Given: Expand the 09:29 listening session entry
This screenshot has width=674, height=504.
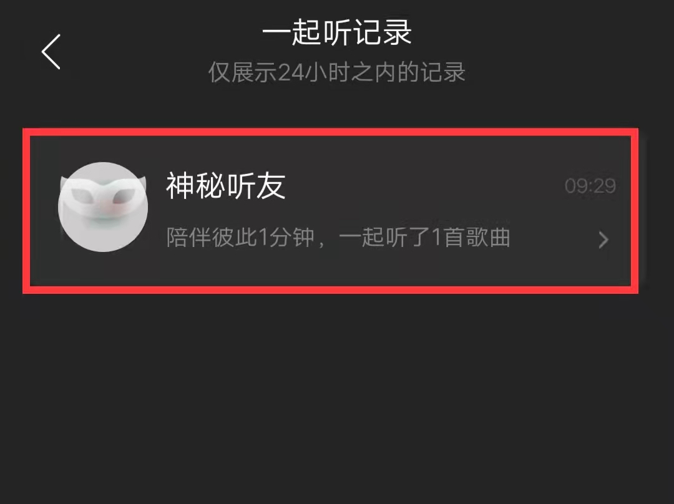Looking at the screenshot, I should click(x=331, y=211).
